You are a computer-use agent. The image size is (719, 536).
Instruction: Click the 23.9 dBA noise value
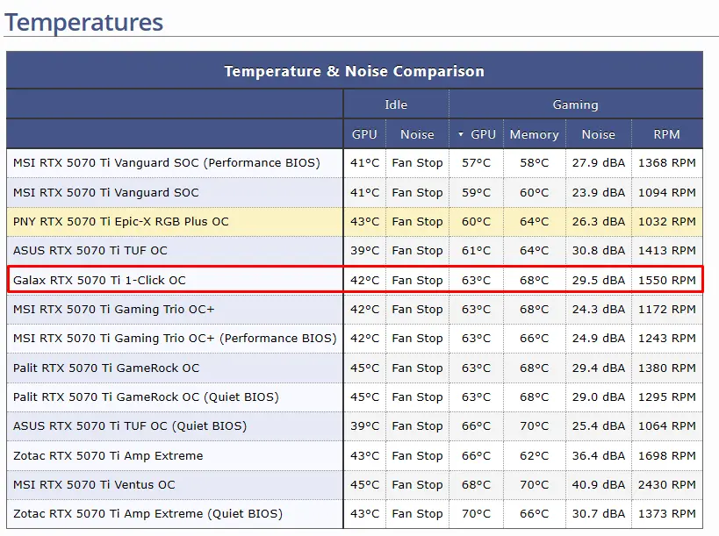click(x=599, y=192)
